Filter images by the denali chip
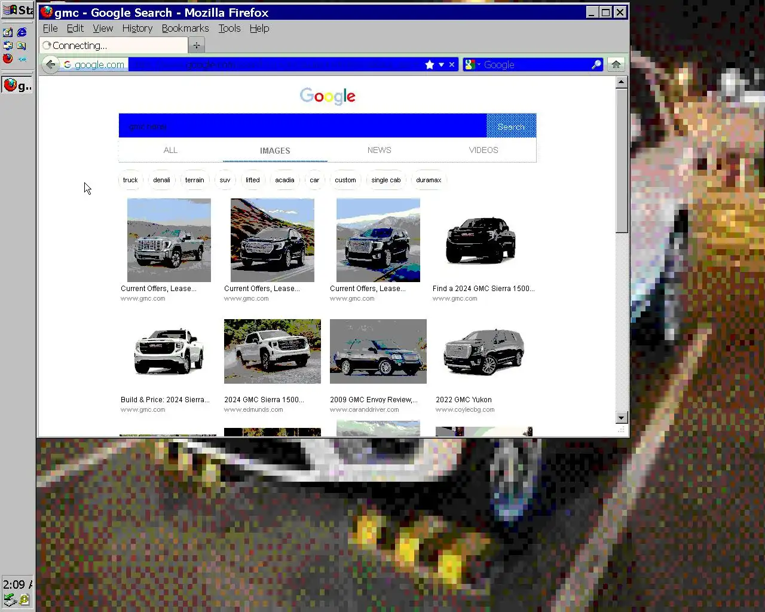Image resolution: width=765 pixels, height=612 pixels. pyautogui.click(x=161, y=180)
